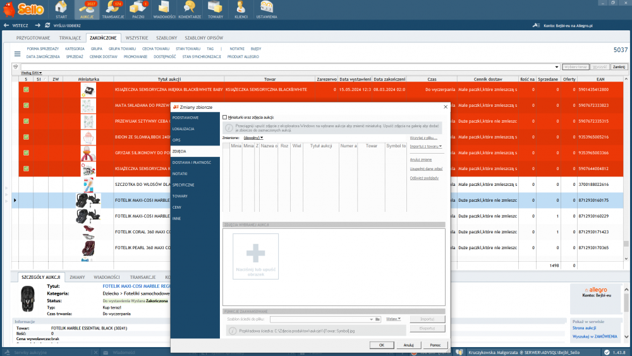
Task: Uncheck the Książeczka Sensoryczna Miękka row checkbox
Action: click(x=26, y=90)
